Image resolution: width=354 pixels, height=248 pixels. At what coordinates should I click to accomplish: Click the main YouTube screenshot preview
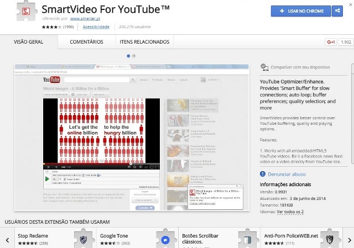pyautogui.click(x=132, y=137)
